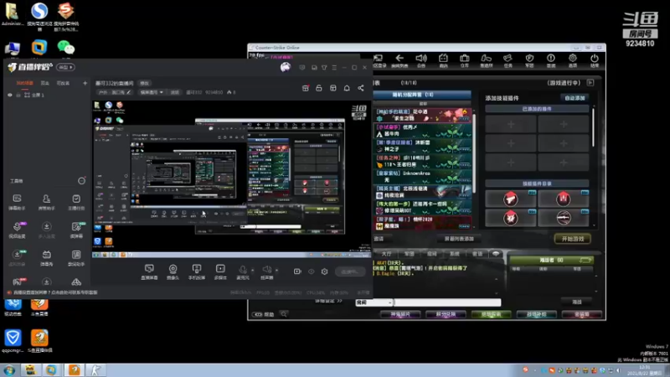Toggle the lock icon of 全屏 1 source

coord(18,95)
